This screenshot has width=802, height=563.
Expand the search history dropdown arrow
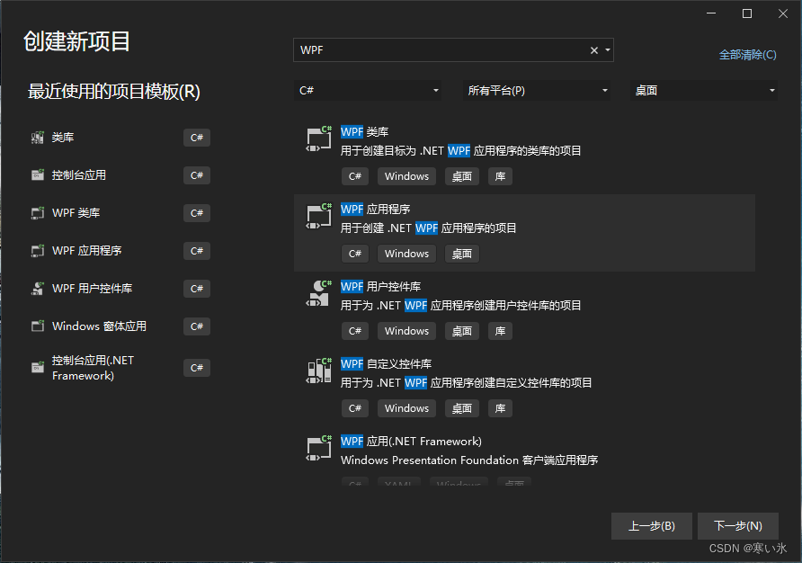(x=607, y=49)
